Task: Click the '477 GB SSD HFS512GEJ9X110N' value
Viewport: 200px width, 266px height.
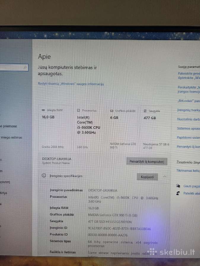Action: pyautogui.click(x=110, y=222)
